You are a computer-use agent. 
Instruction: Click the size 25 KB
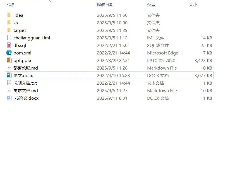pos(206,45)
